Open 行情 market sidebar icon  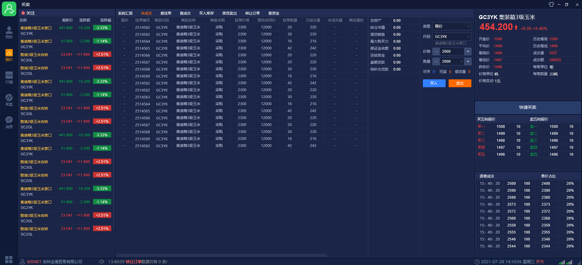click(x=9, y=78)
